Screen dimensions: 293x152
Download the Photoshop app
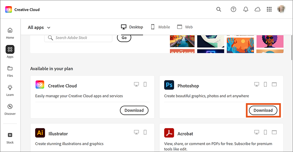[263, 110]
